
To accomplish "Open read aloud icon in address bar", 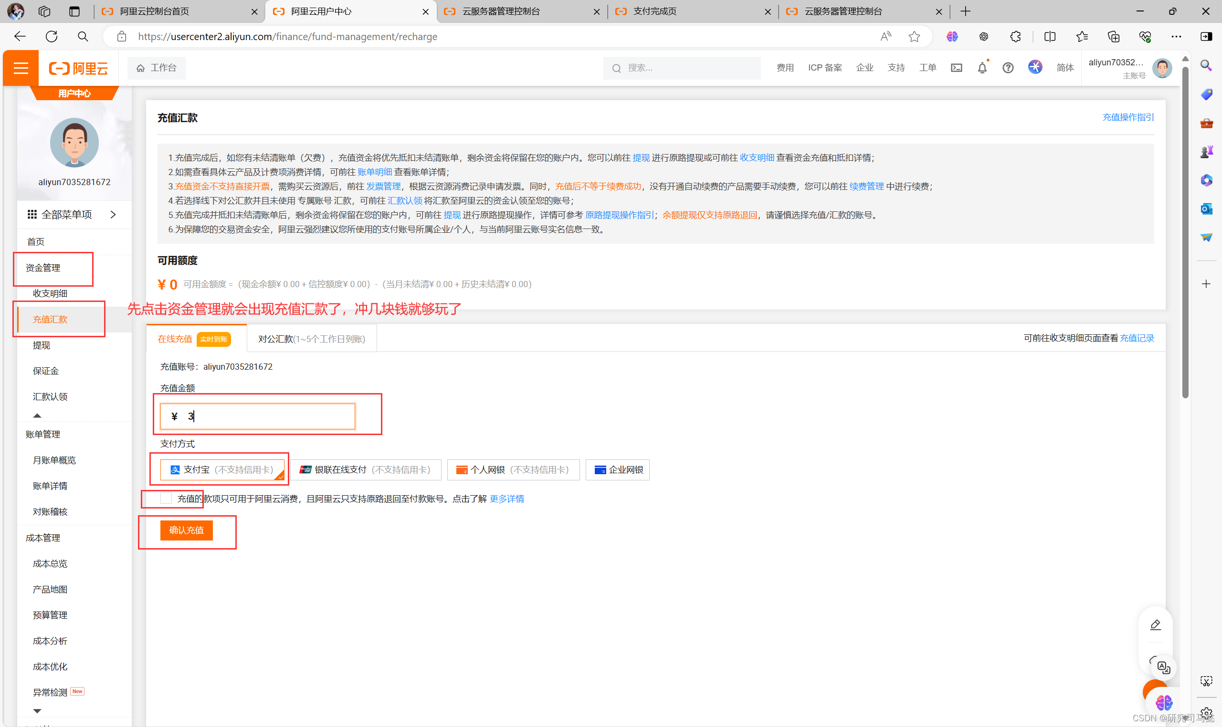I will (886, 36).
